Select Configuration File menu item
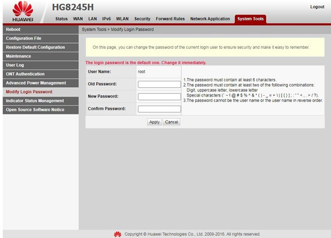Image resolution: width=331 pixels, height=238 pixels. [40, 38]
